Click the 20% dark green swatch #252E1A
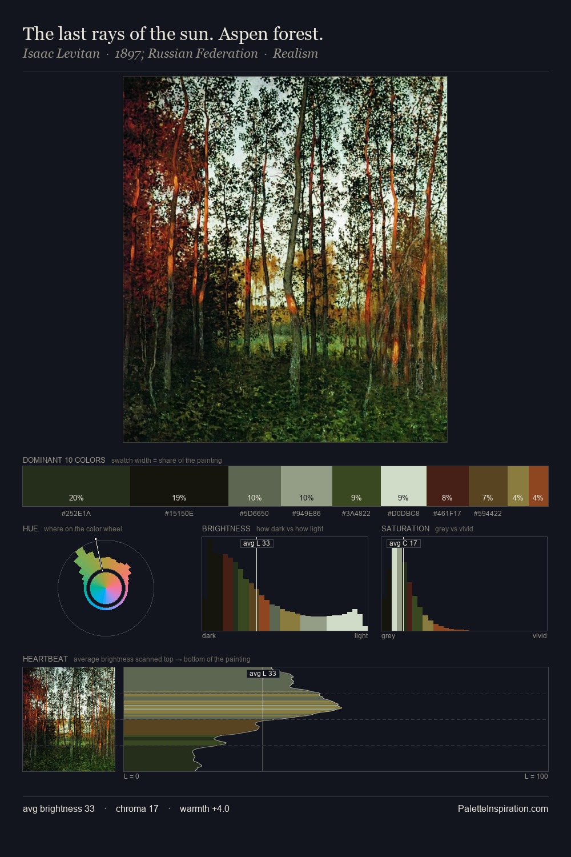The width and height of the screenshot is (571, 857). (77, 486)
